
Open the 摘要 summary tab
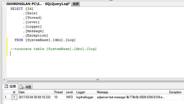point(76,4)
